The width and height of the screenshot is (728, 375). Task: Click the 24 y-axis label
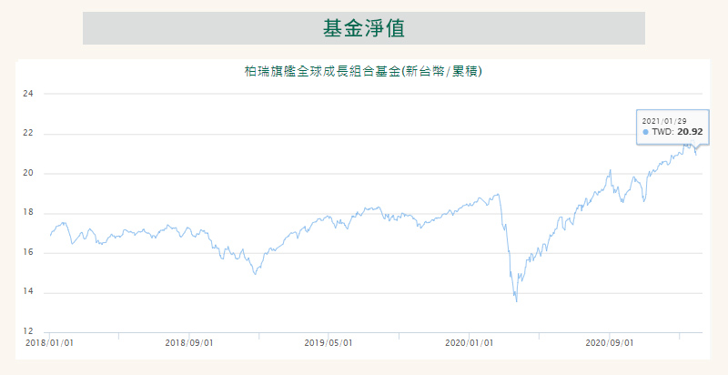click(28, 94)
